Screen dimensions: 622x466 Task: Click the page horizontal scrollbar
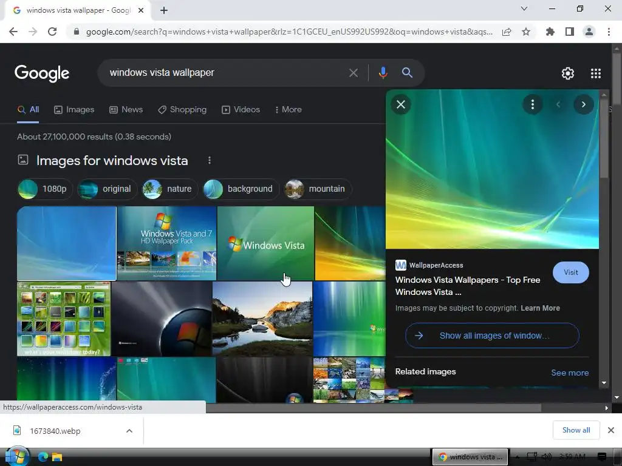tap(374, 408)
